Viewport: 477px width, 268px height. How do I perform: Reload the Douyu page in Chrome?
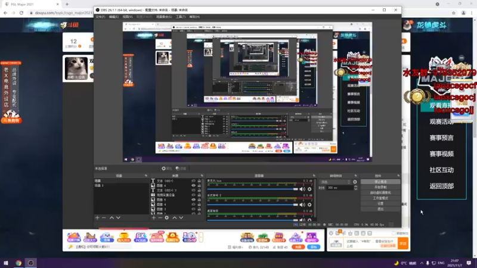pos(21,13)
